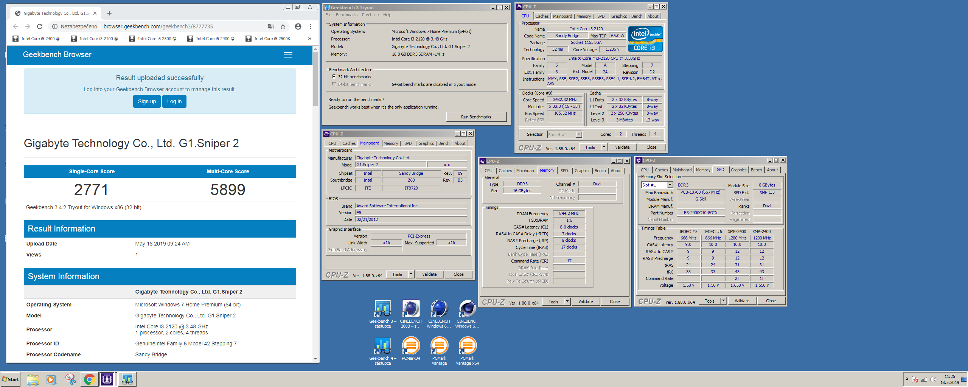The image size is (968, 387).
Task: Click the Start button
Action: tap(10, 379)
